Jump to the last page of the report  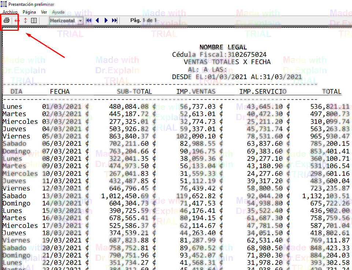coord(115,21)
